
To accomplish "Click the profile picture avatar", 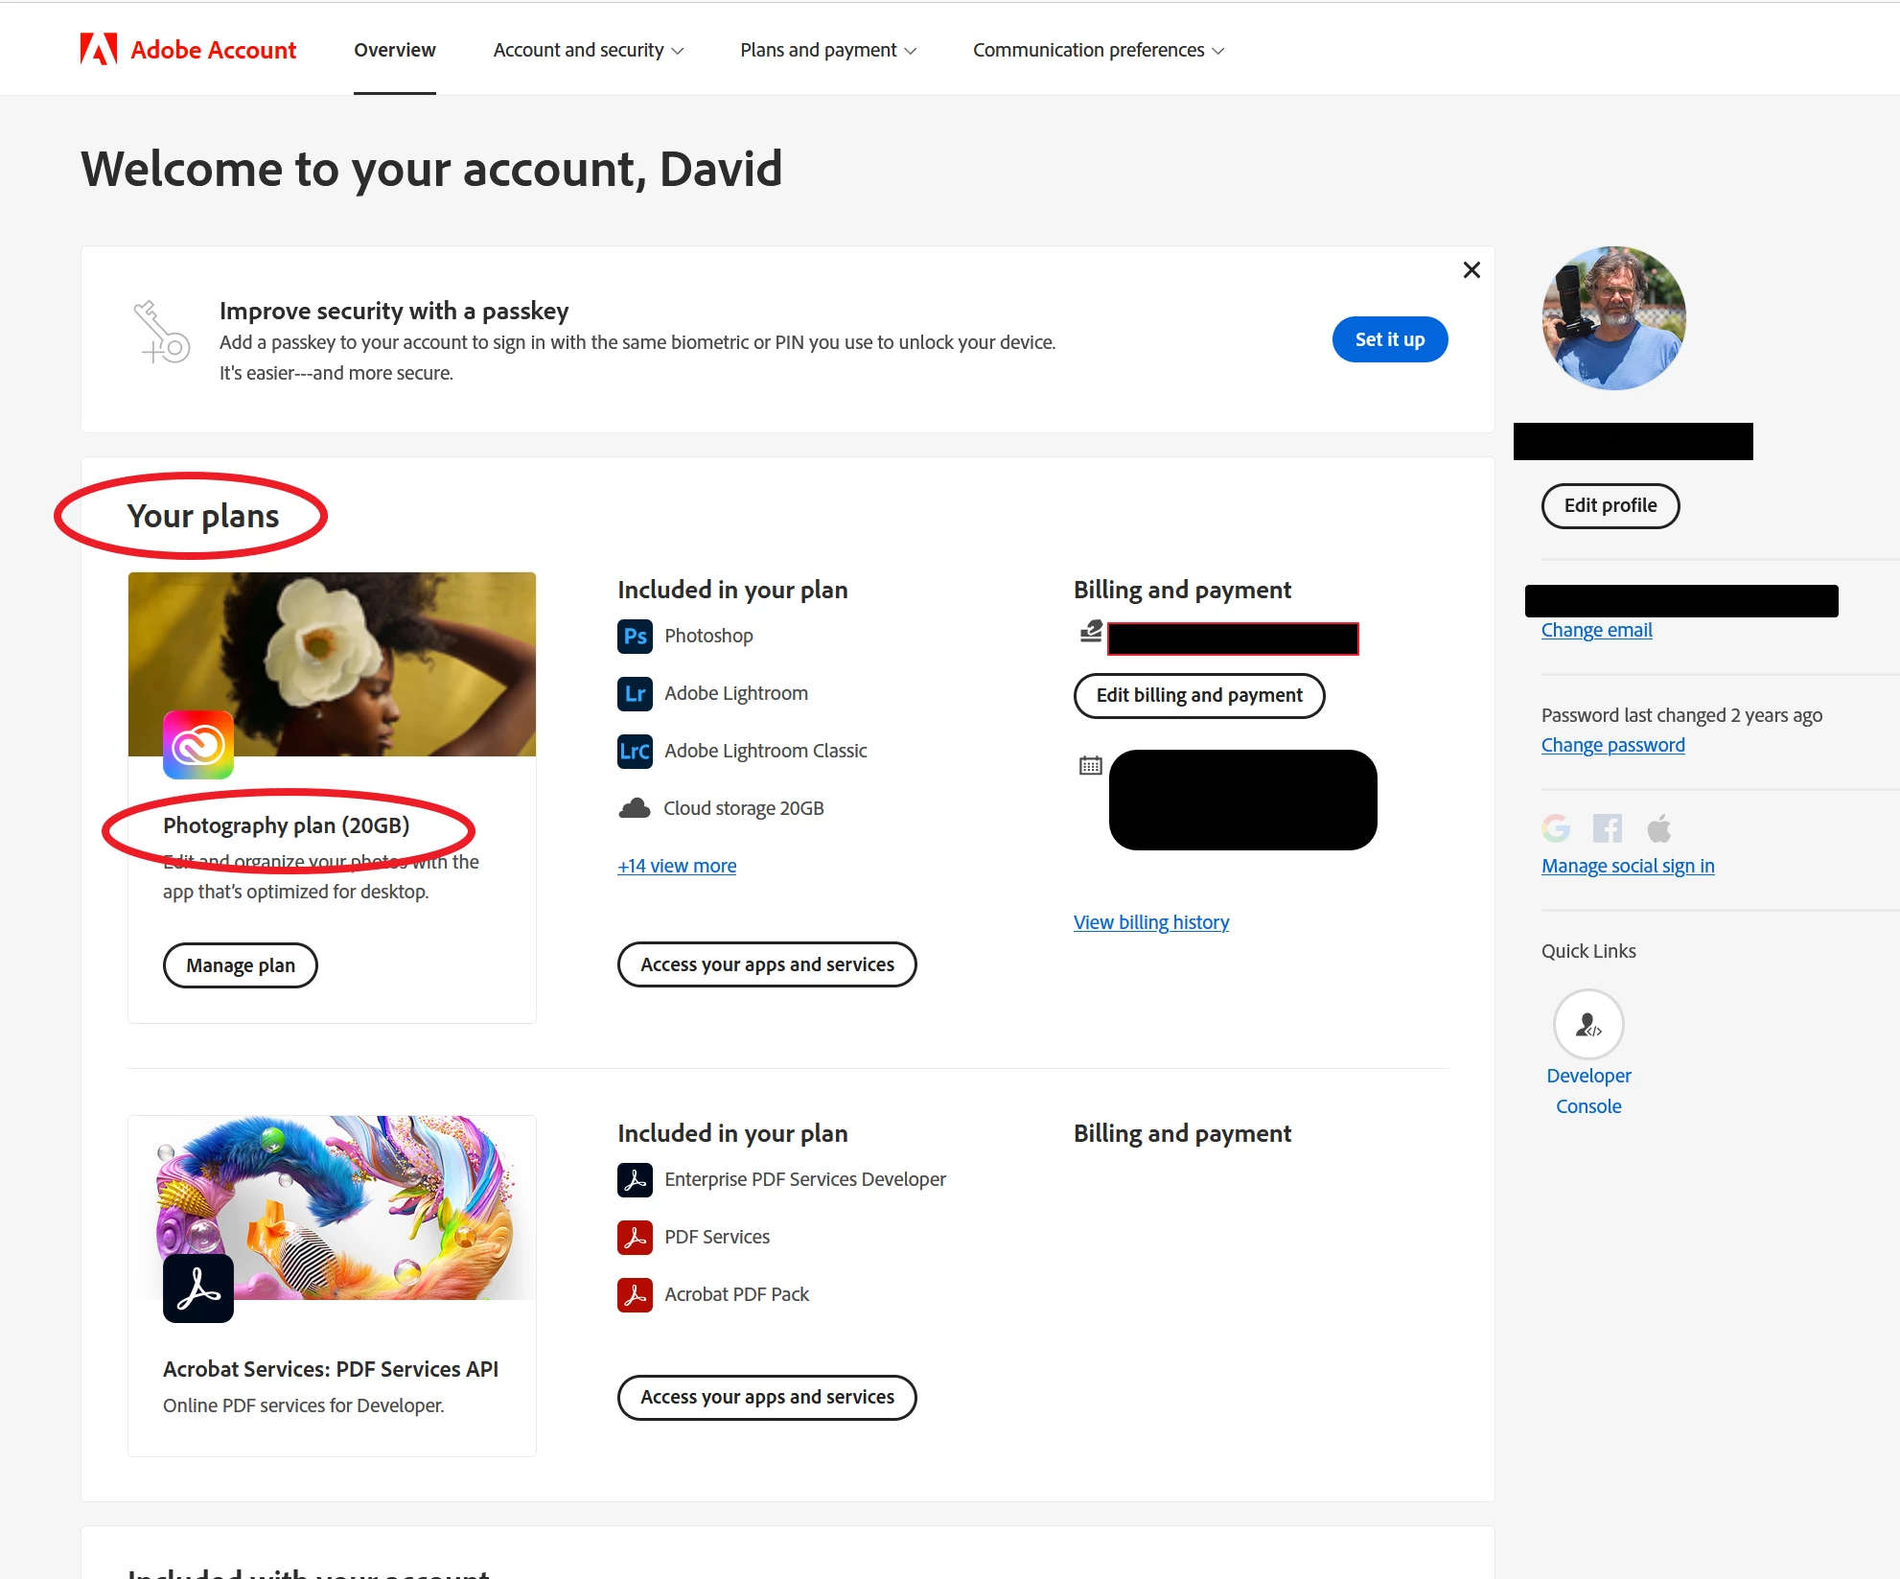I will [x=1613, y=318].
